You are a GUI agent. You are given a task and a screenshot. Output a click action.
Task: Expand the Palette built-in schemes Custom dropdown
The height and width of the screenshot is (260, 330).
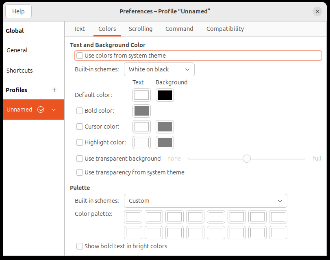click(205, 201)
